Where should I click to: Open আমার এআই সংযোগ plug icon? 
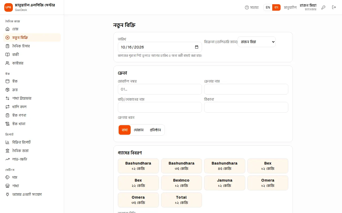click(x=7, y=194)
